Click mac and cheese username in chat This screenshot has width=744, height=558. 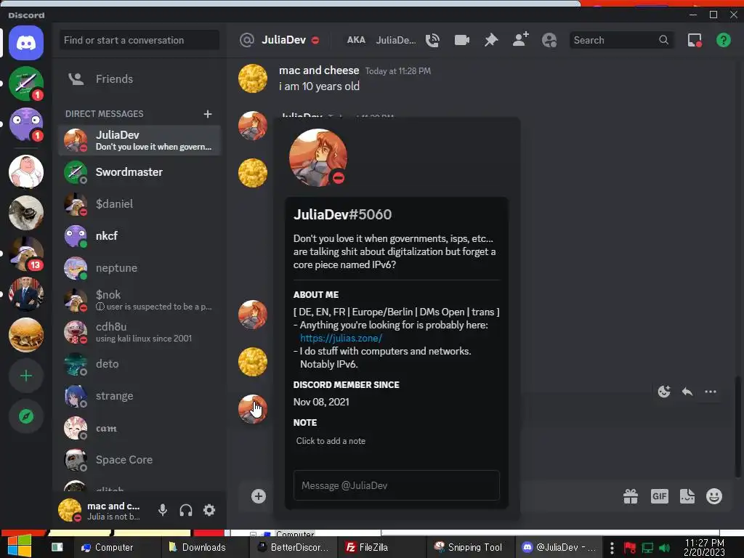pos(319,70)
